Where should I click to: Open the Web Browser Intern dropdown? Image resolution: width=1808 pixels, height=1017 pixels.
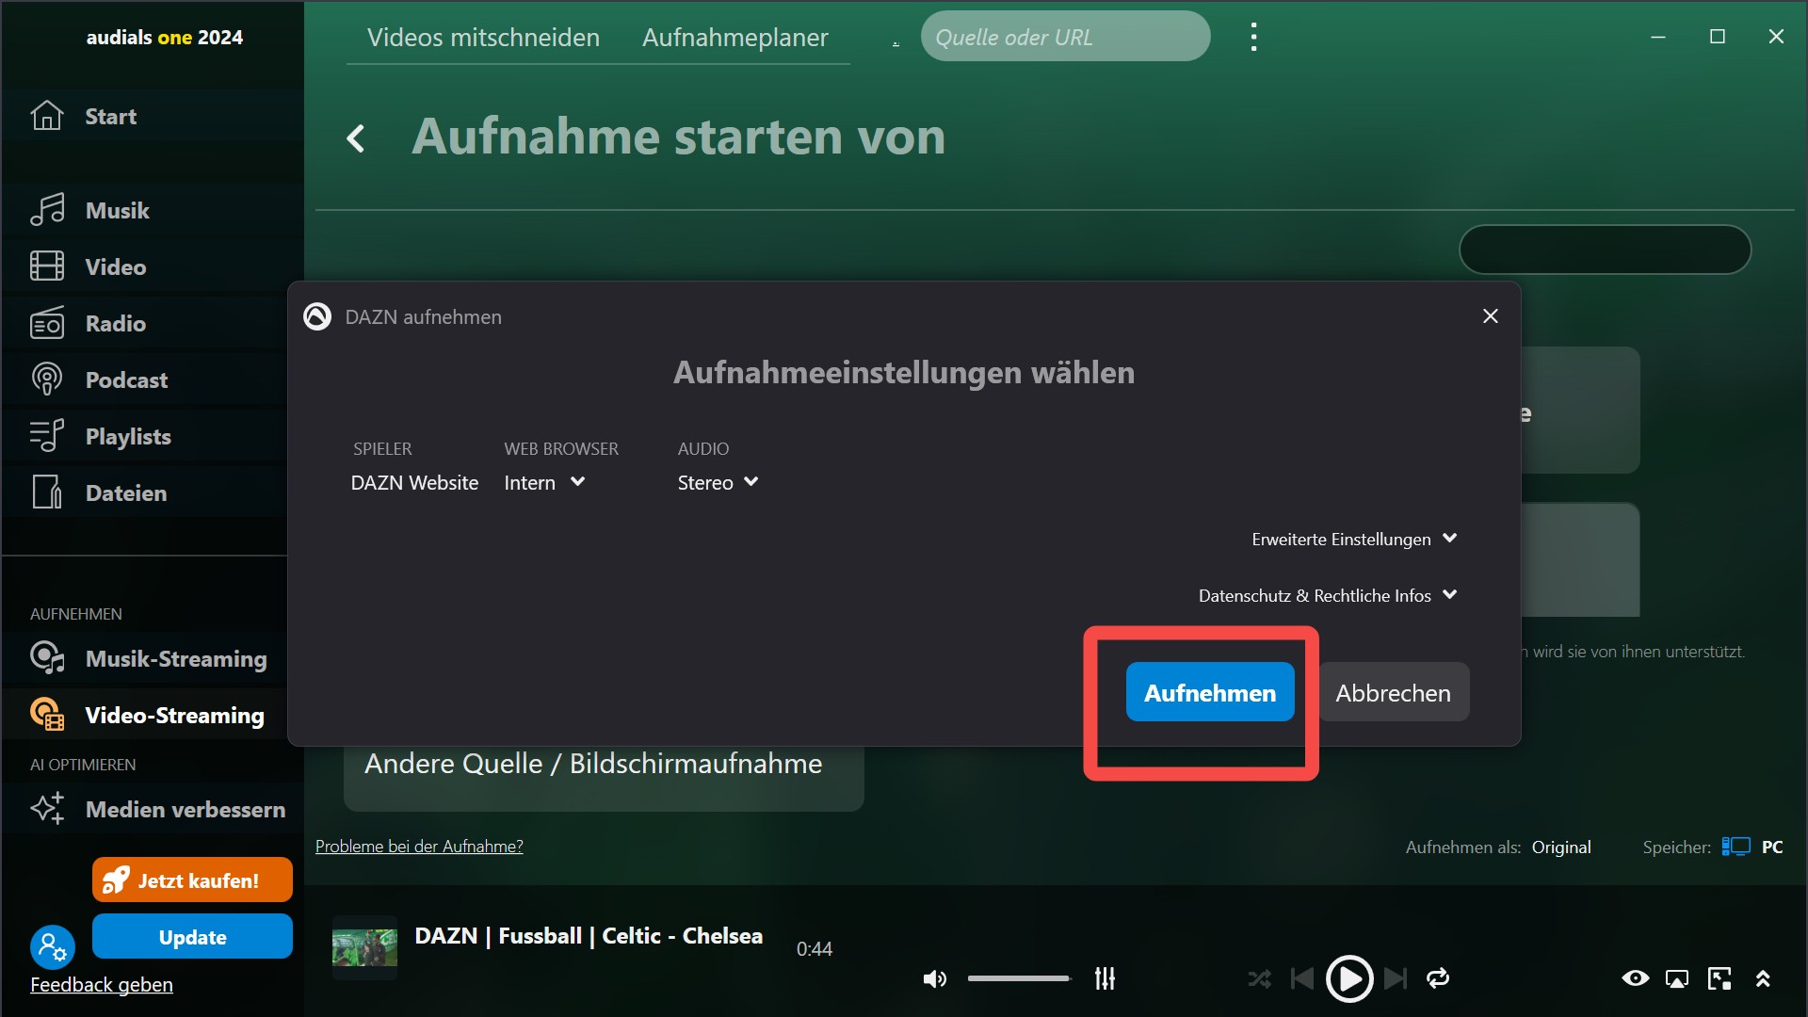(x=544, y=483)
